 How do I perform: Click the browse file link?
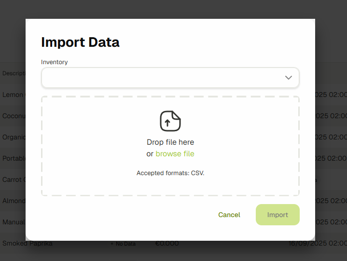click(x=175, y=154)
